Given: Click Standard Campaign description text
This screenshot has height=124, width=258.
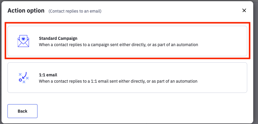Looking at the screenshot, I should point(118,45).
